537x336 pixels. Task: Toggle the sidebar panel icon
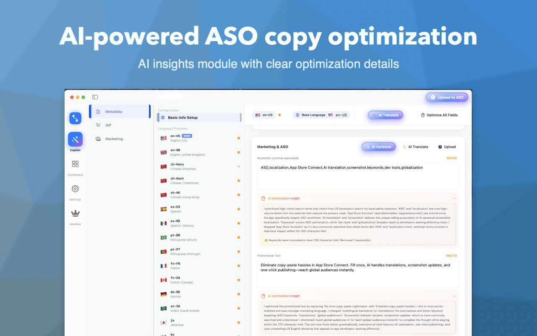coord(95,97)
